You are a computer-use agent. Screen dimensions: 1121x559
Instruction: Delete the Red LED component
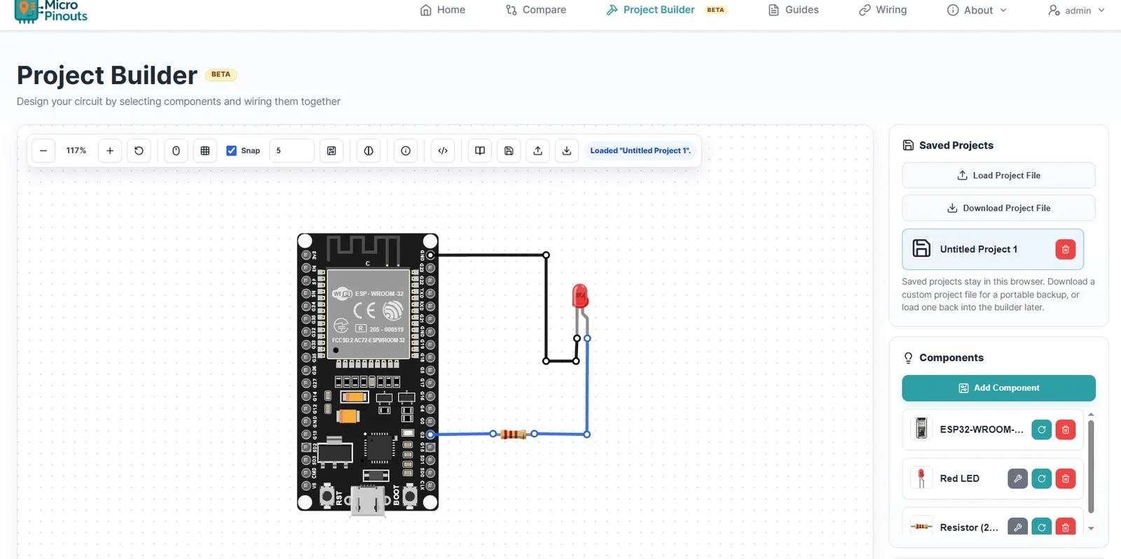1065,479
